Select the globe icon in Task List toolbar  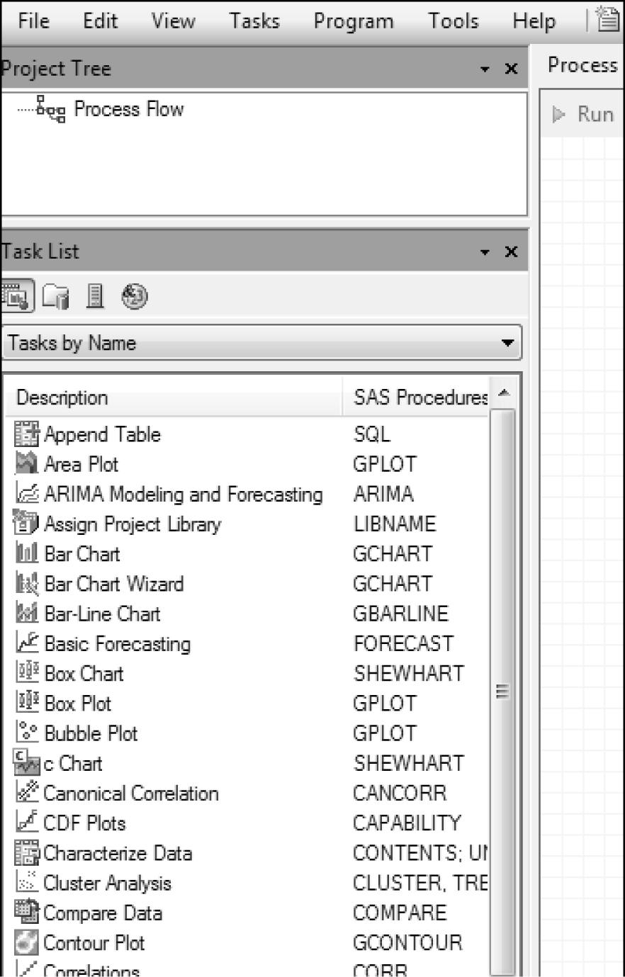[135, 296]
